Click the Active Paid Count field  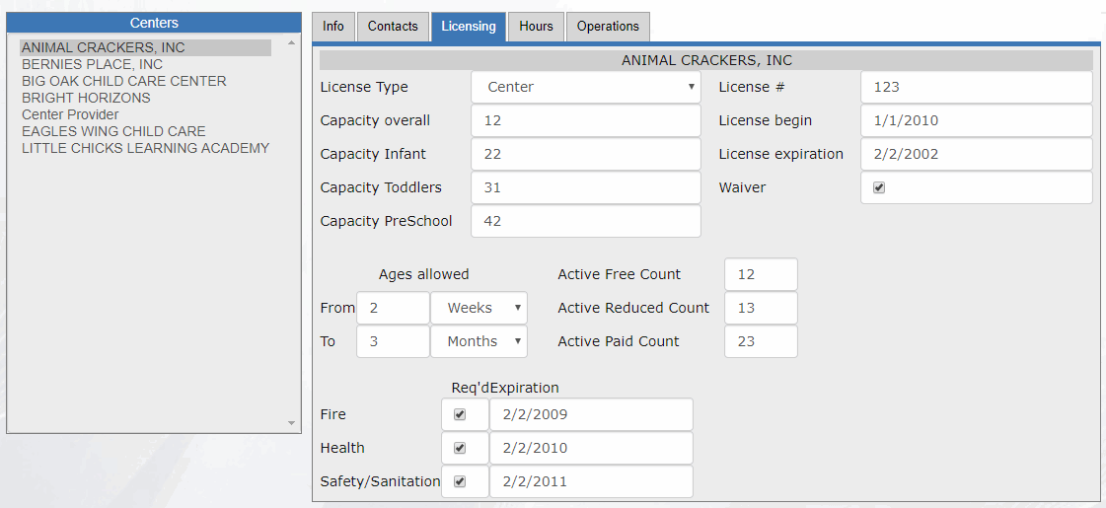pos(761,341)
